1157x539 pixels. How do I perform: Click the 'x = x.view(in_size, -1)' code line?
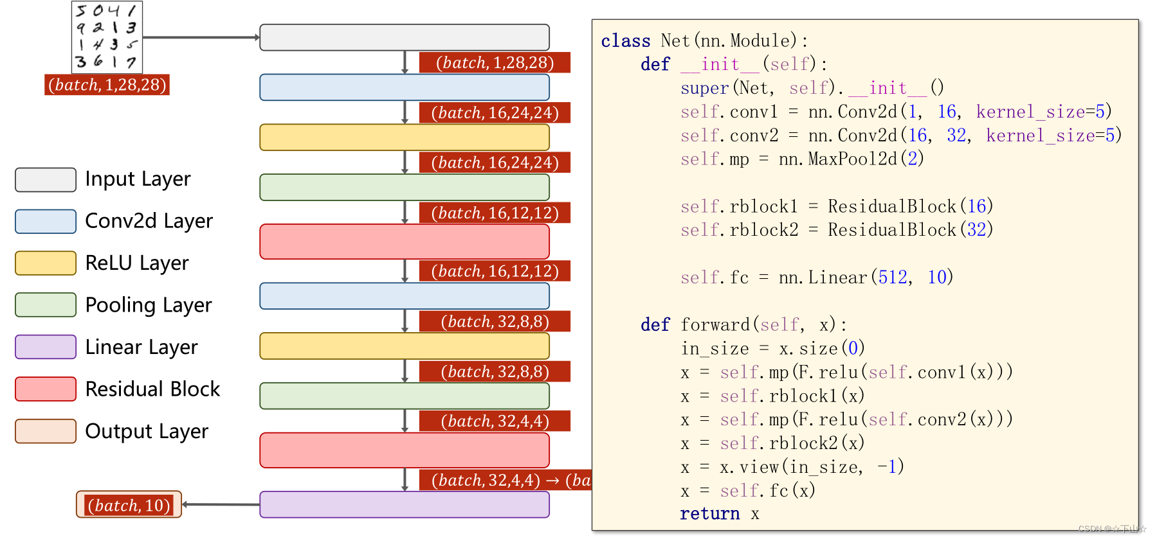pyautogui.click(x=793, y=467)
